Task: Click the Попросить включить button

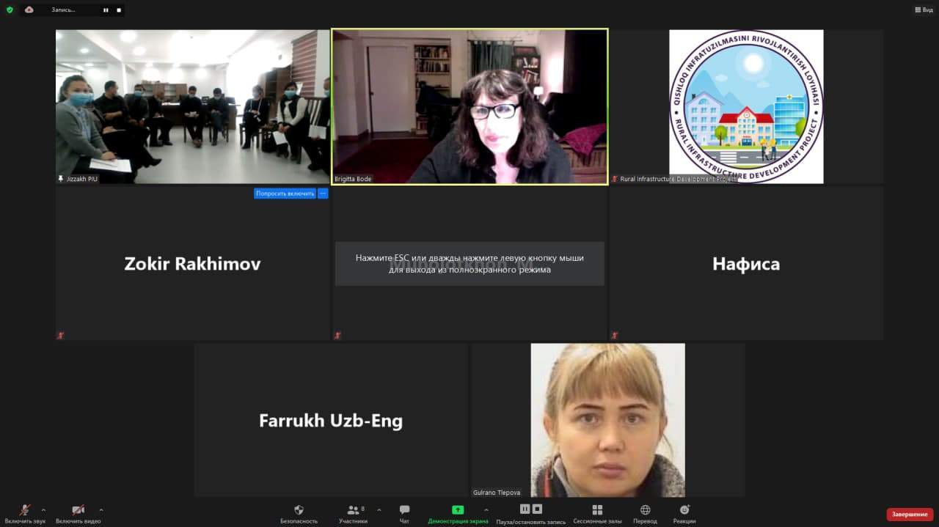Action: 285,194
